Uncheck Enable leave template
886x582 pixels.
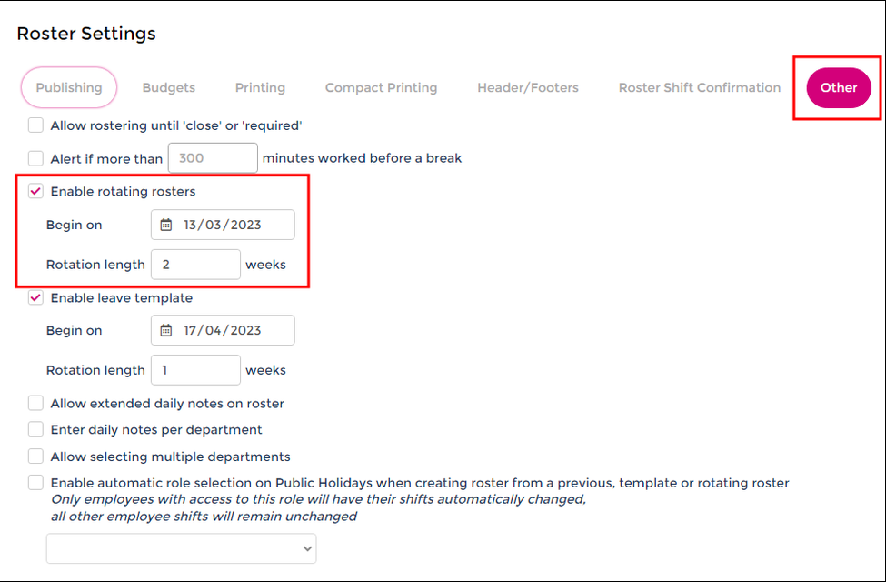click(x=35, y=297)
